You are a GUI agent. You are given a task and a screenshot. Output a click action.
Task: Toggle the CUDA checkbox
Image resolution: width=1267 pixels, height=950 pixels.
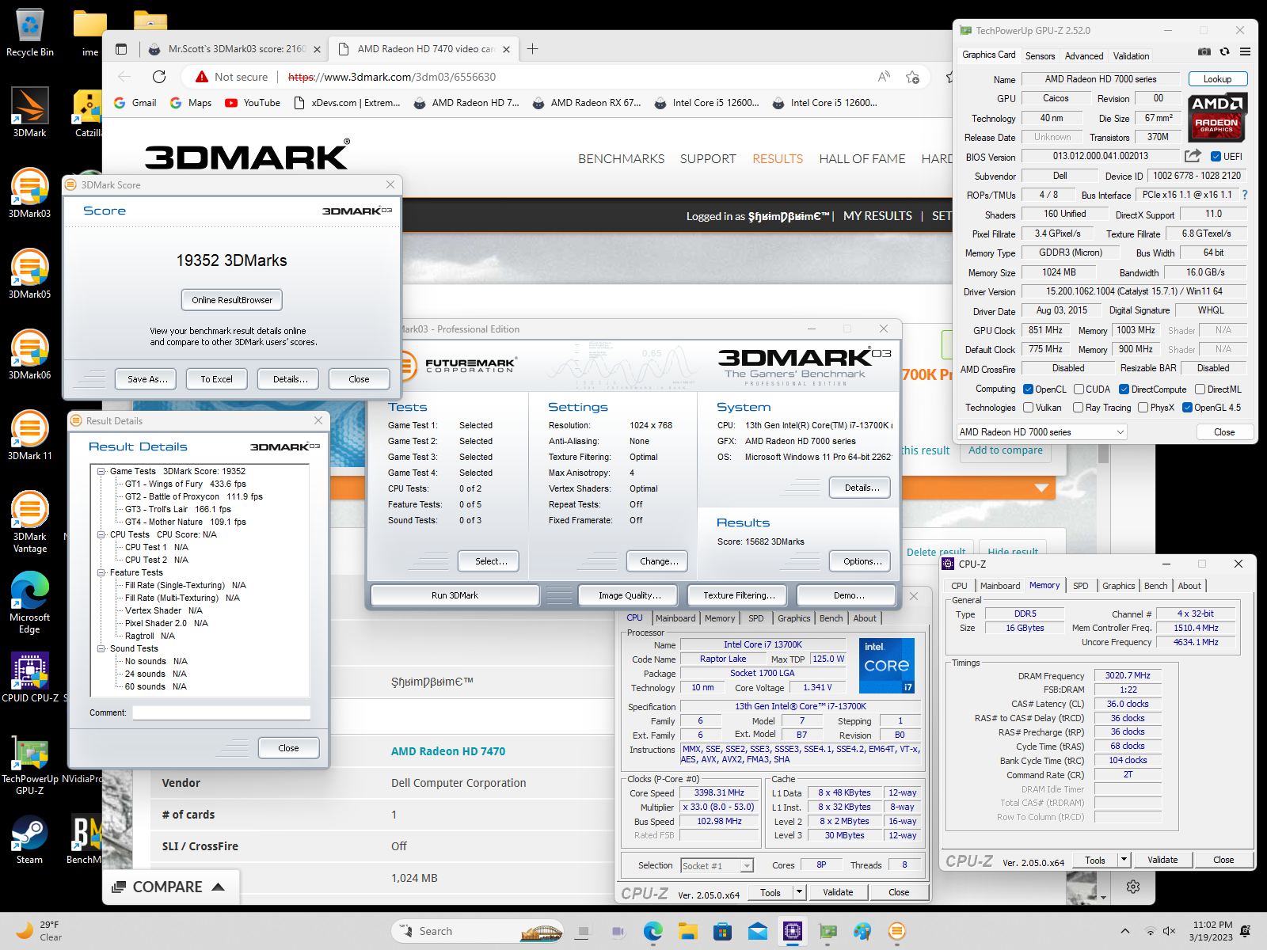[1079, 389]
